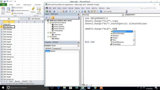
Task: Click Macros button in Excel ribbon
Action: click(x=8, y=10)
